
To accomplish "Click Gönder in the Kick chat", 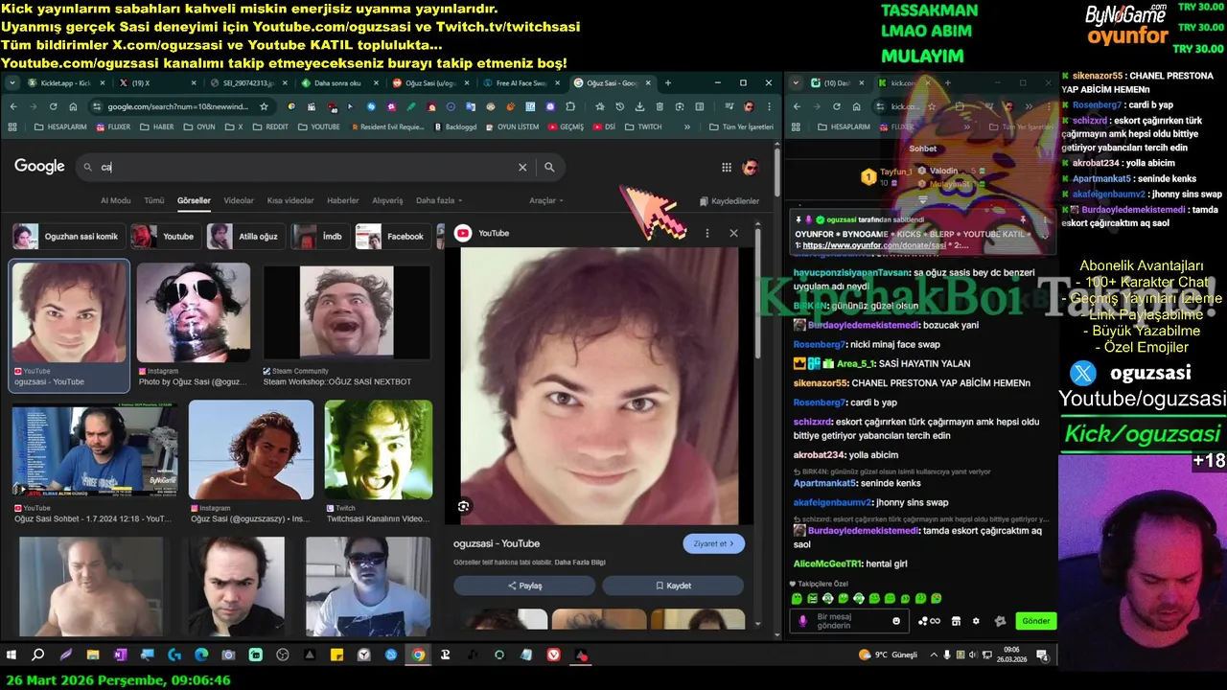I will tap(1035, 621).
